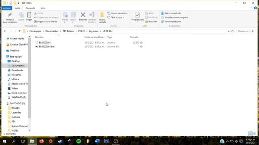Click PES 21 breadcrumb segment
This screenshot has height=145, width=259.
click(x=81, y=31)
